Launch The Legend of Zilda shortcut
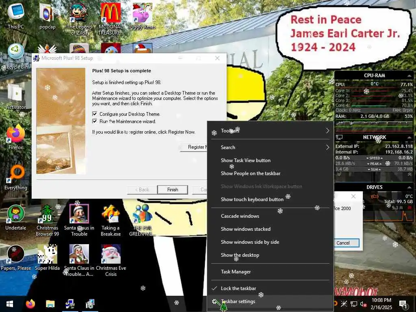 (79, 19)
